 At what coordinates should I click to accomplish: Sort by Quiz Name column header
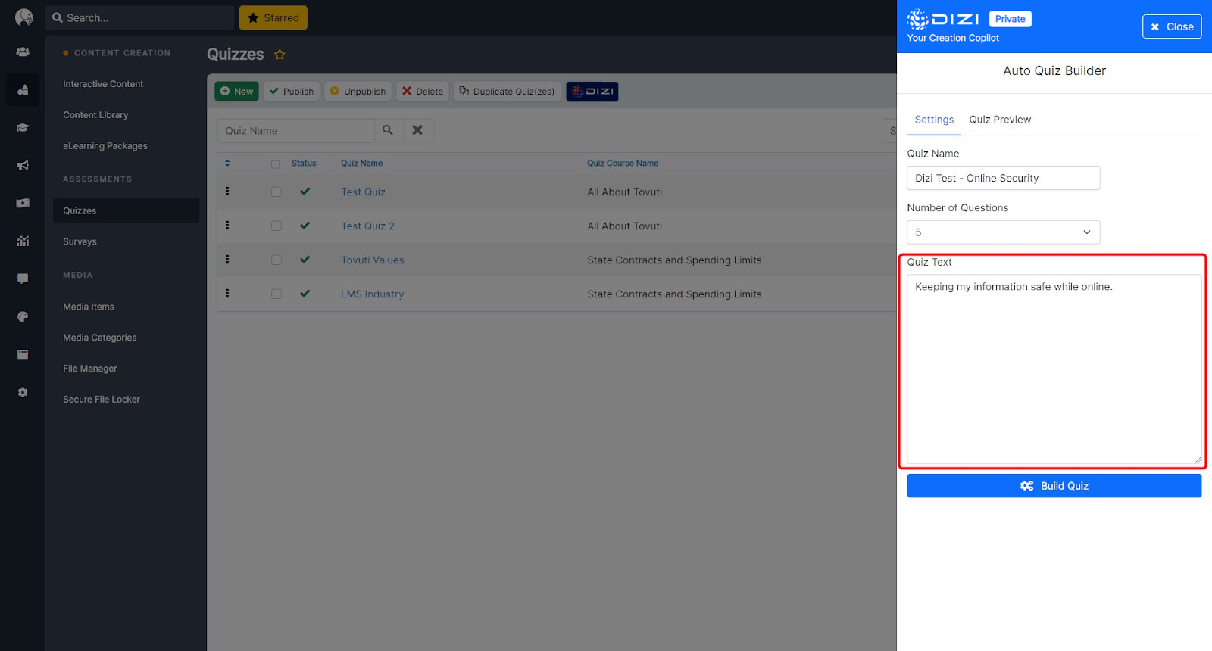[x=361, y=163]
